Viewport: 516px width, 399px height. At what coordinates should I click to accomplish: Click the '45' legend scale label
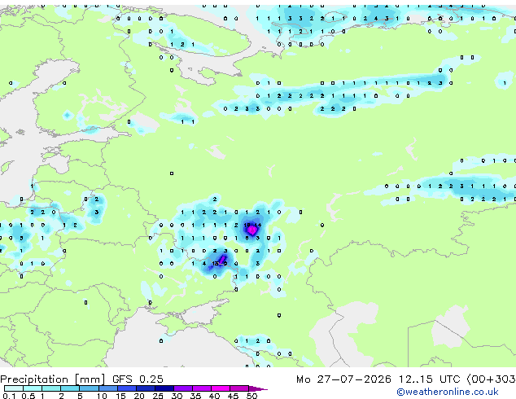[233, 396]
